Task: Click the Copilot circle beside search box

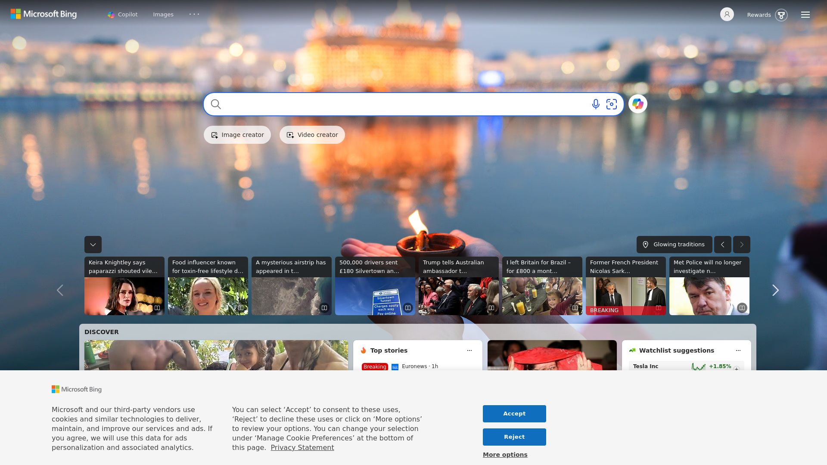Action: [x=638, y=104]
